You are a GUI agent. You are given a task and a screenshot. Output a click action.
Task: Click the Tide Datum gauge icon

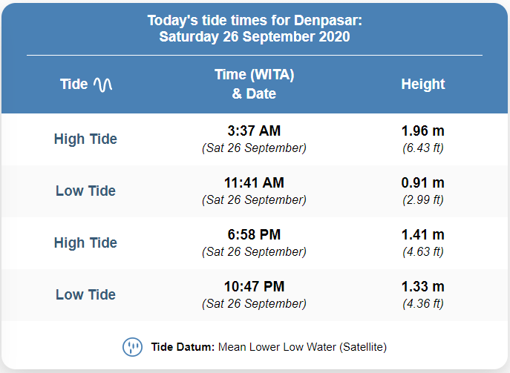[132, 347]
